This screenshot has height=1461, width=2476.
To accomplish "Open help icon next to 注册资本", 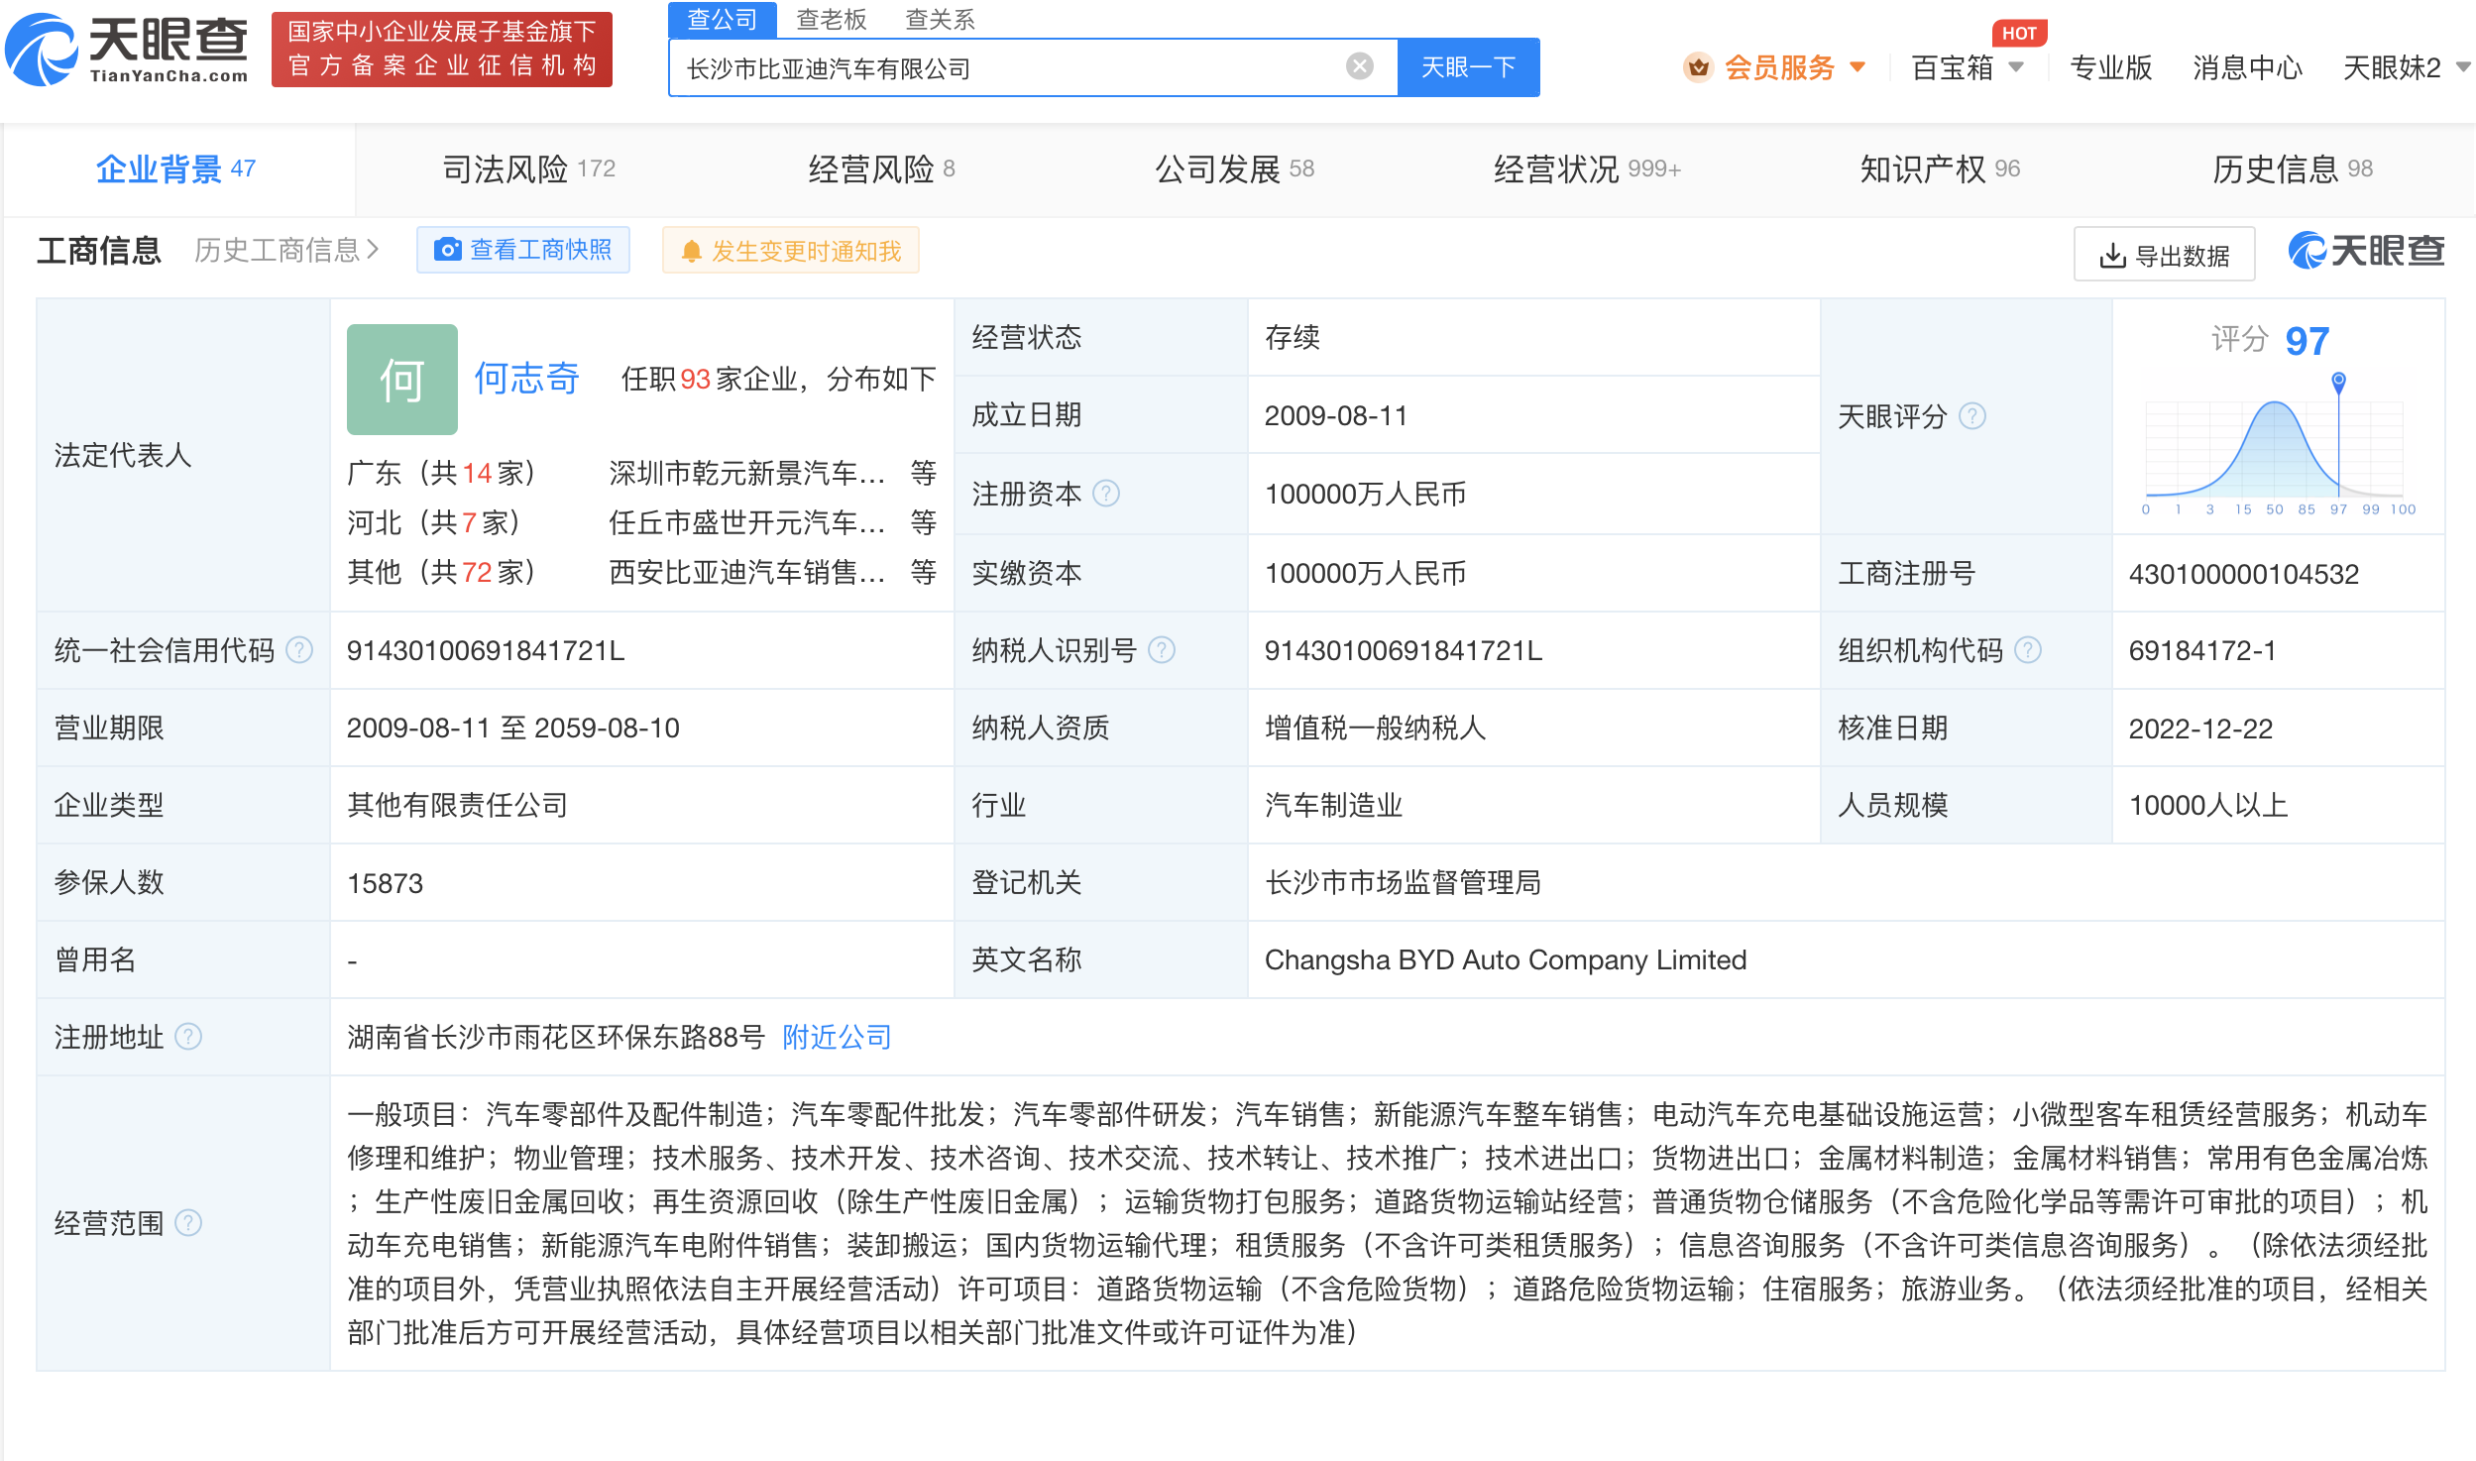I will click(x=1106, y=494).
